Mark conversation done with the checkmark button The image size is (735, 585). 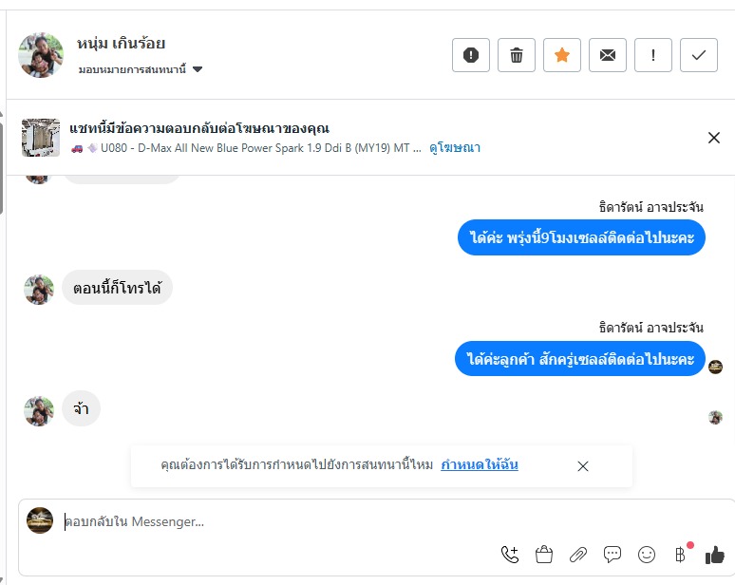[x=699, y=55]
